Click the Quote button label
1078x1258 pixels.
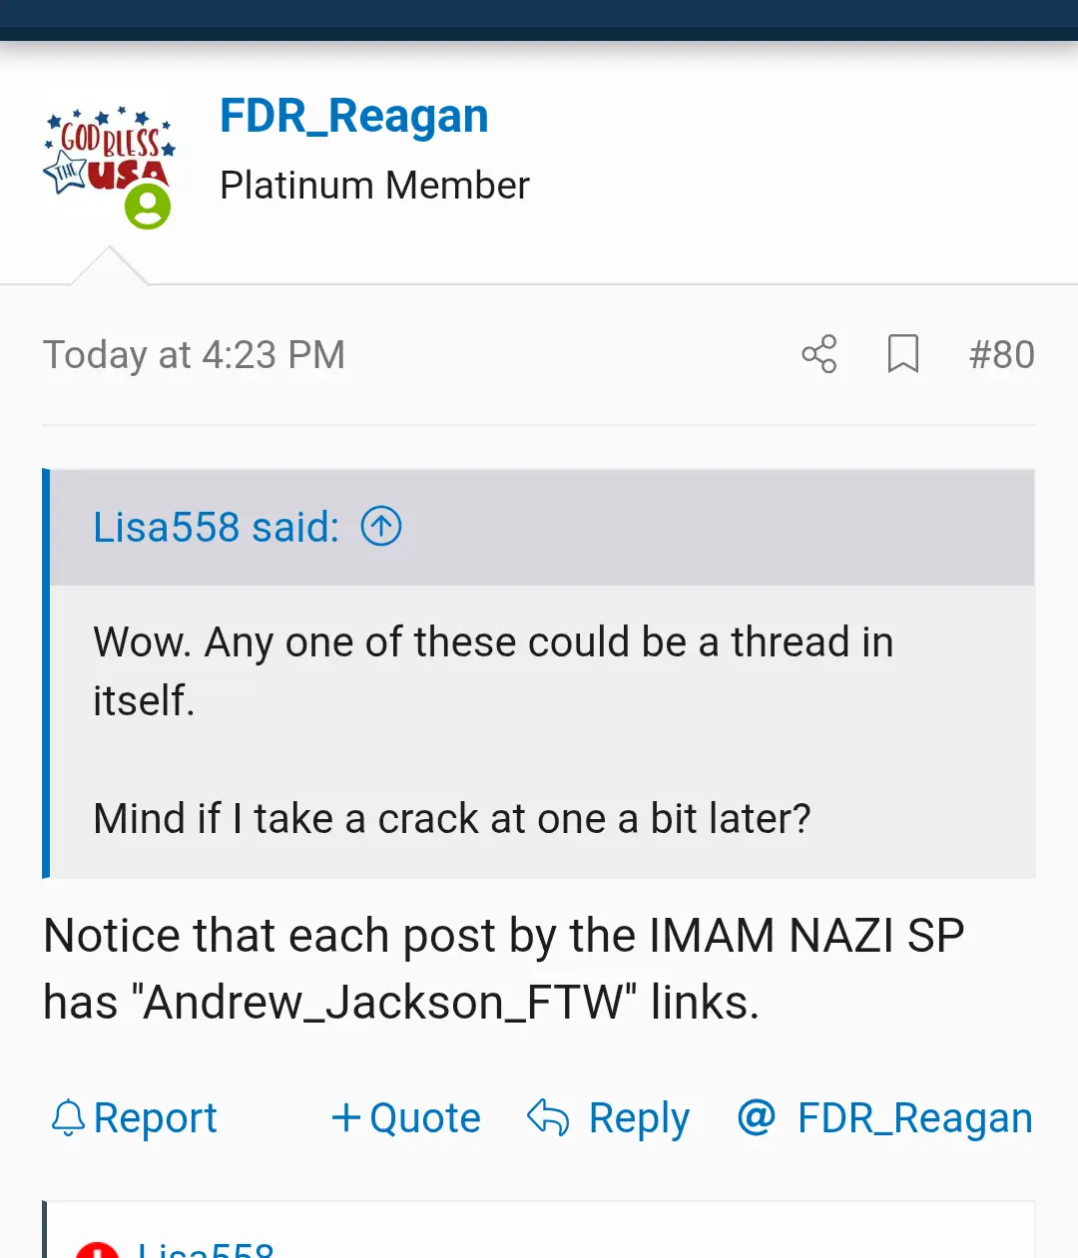(425, 1118)
